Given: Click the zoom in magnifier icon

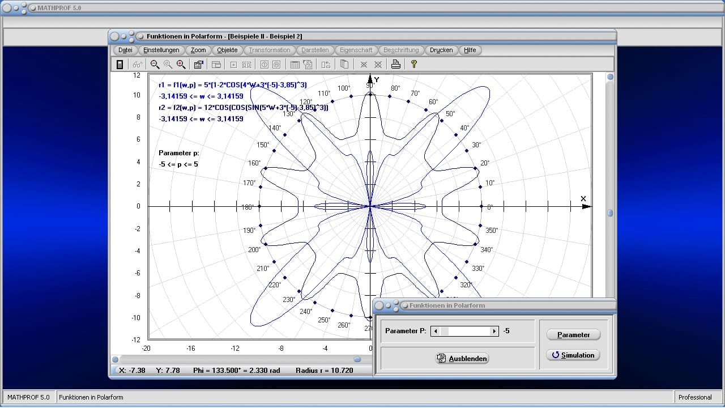Looking at the screenshot, I should click(181, 65).
